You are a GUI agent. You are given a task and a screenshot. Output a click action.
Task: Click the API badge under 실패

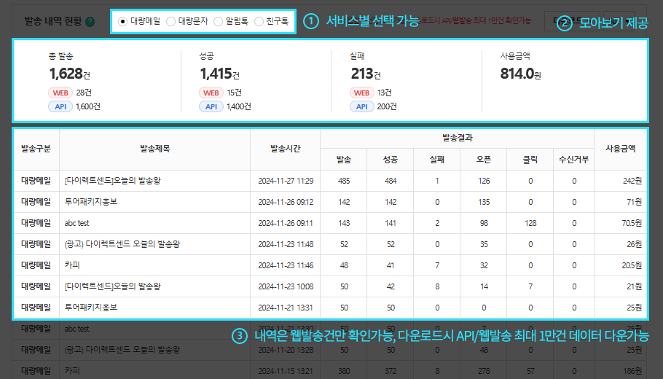click(362, 106)
